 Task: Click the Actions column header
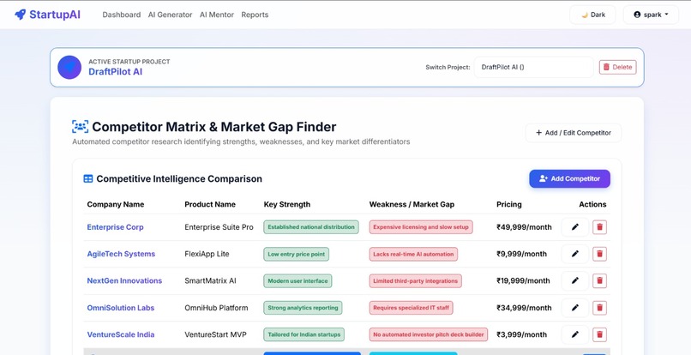click(x=592, y=204)
